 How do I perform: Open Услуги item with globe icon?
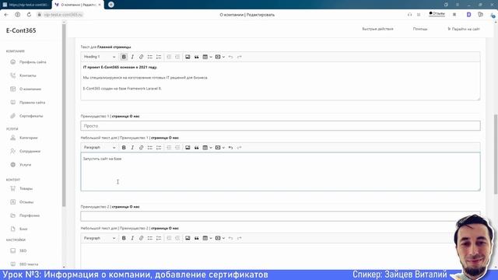coord(22,165)
